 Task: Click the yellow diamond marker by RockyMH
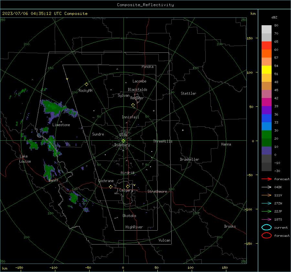tap(86, 84)
